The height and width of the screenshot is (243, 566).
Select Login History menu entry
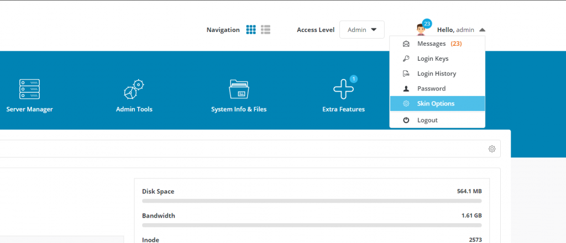[x=437, y=73]
